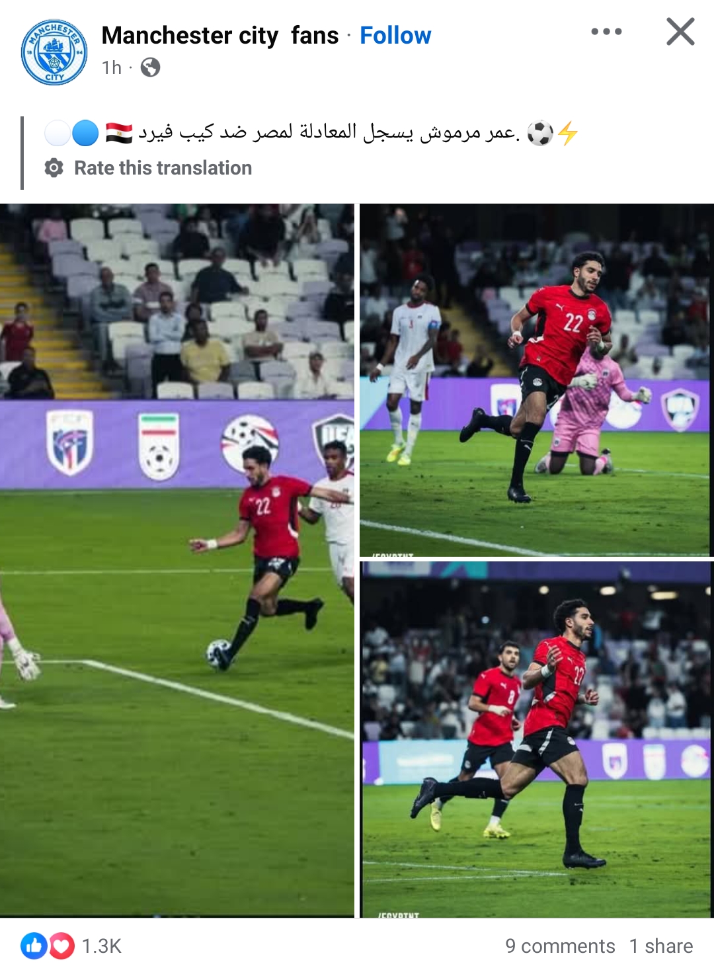Open the bottom-right photo of players 22 and 8
Screen dimensions: 714x972
[537, 739]
